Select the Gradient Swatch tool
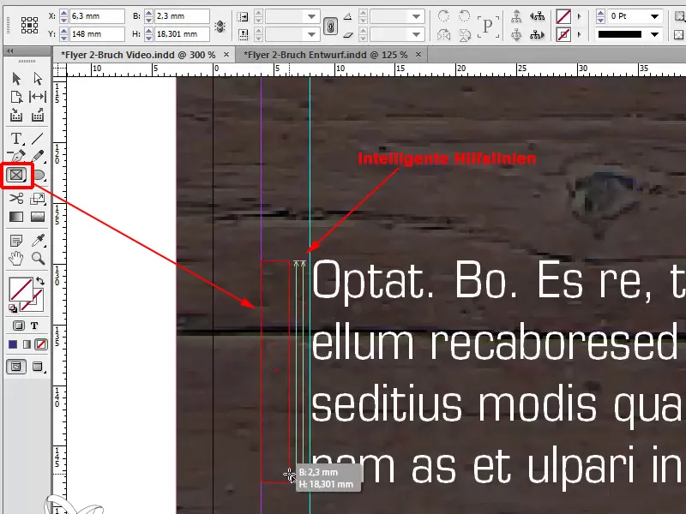Viewport: 686px width, 514px height. (x=16, y=217)
